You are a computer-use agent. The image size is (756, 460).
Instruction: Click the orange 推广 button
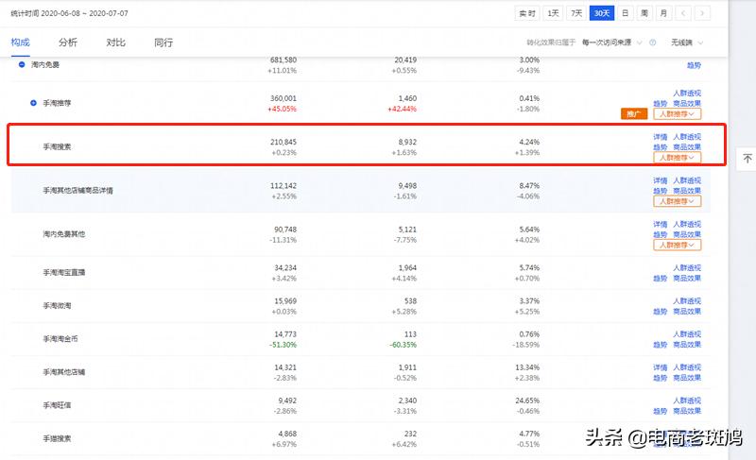(633, 113)
